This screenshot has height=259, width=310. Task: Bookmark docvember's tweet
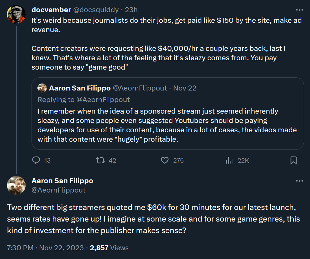293,160
